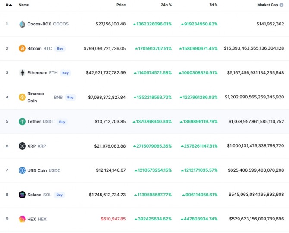Click Cocos-BCX 24h change 1362326096.01%

(x=152, y=24)
